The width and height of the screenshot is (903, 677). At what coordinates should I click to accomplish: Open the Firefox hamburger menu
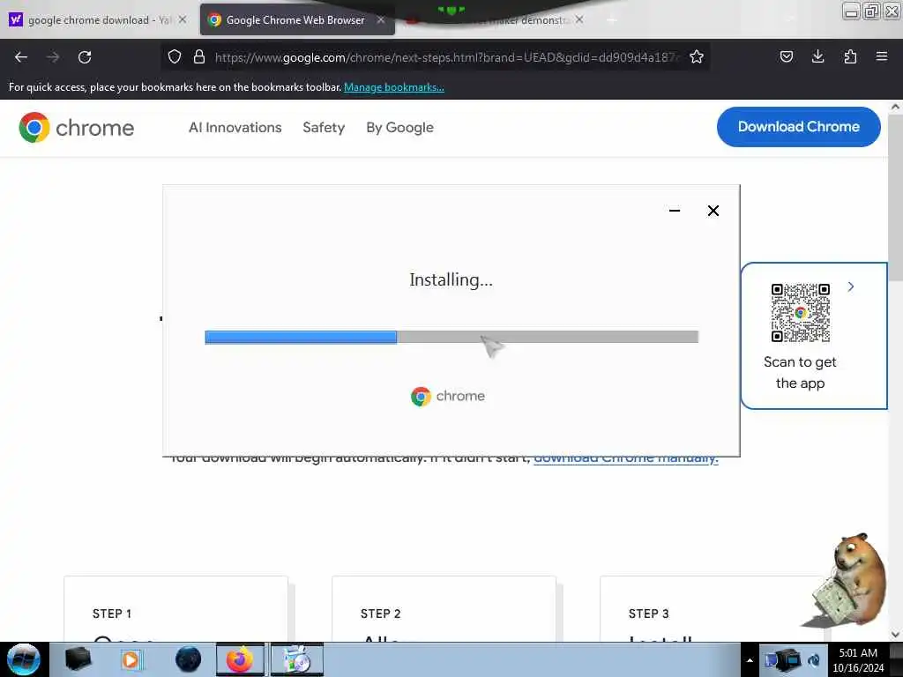point(882,56)
